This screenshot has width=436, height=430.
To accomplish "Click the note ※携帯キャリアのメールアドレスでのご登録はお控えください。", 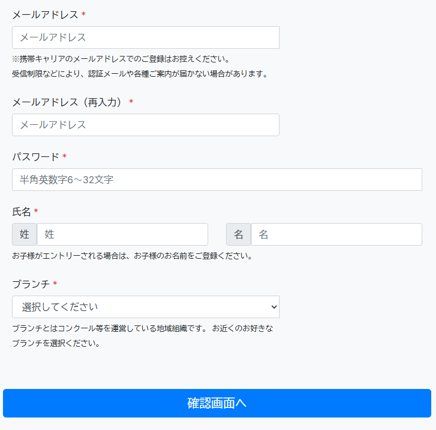I will point(121,59).
